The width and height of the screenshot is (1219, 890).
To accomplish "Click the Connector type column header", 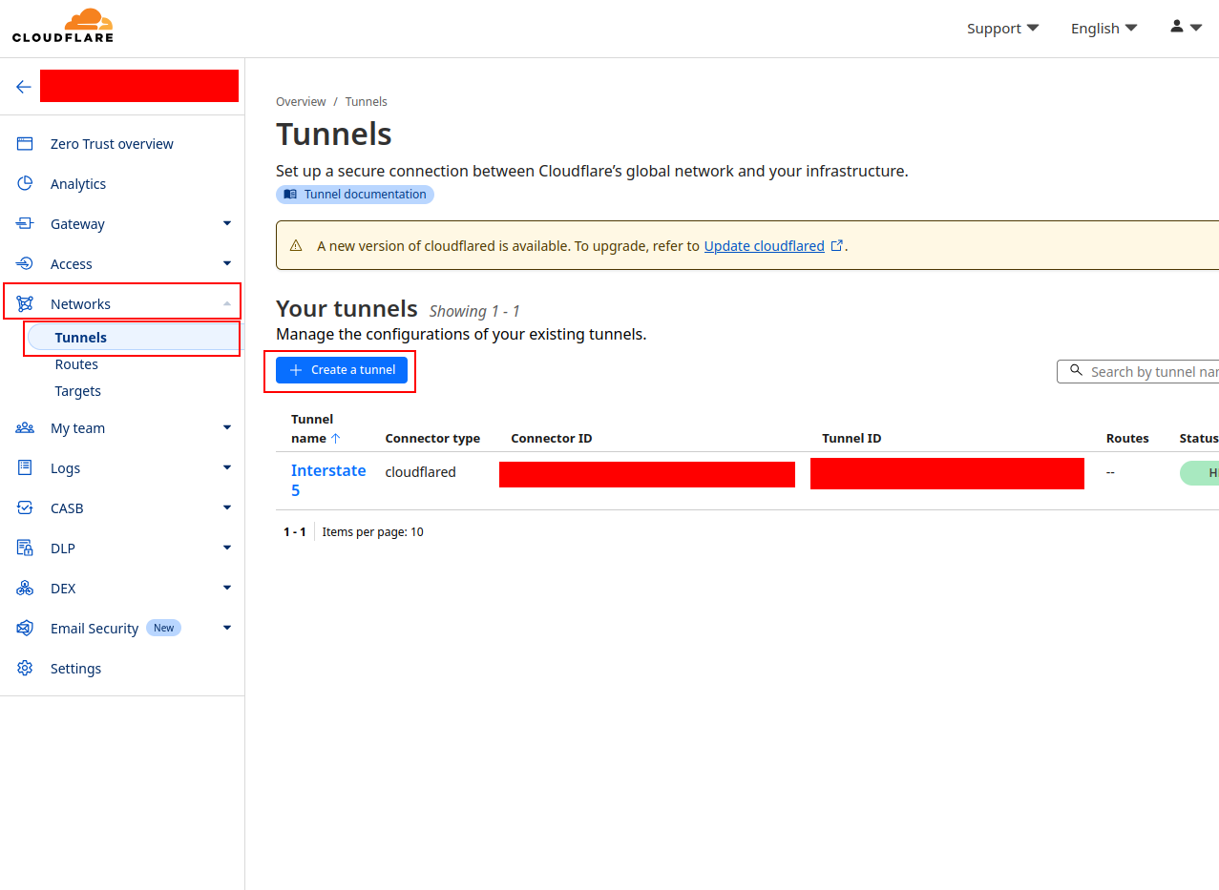I will tap(432, 439).
